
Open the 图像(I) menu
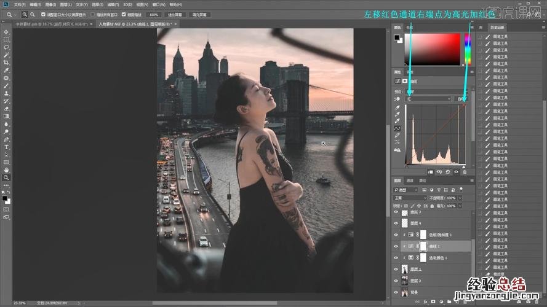(50, 4)
